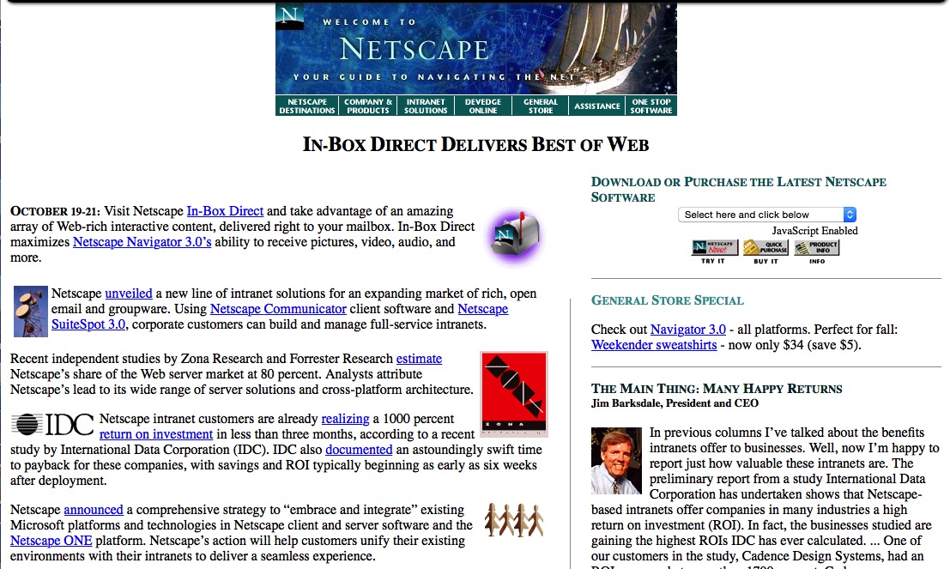This screenshot has width=950, height=569.
Task: Open General Store nav item
Action: [x=541, y=106]
